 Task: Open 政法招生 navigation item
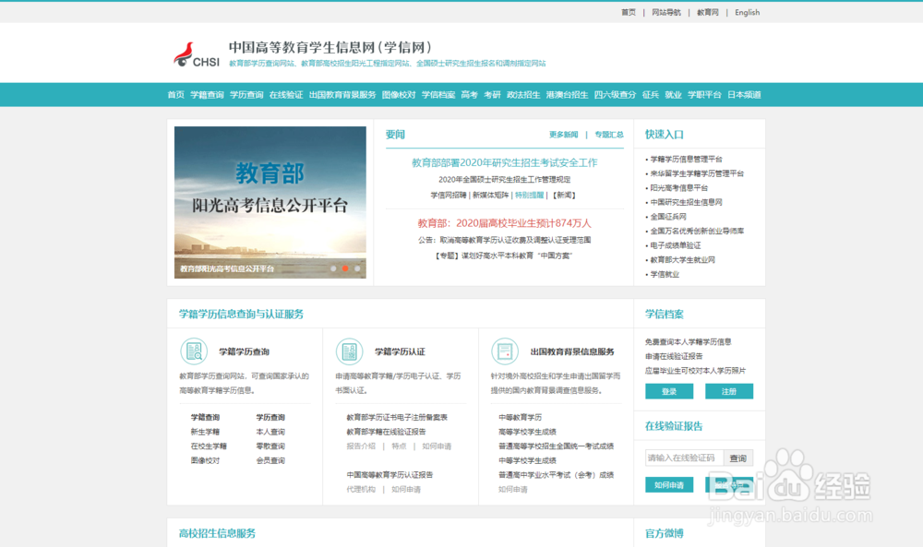523,95
